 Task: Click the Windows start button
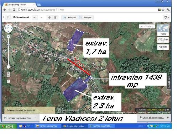click(8, 126)
